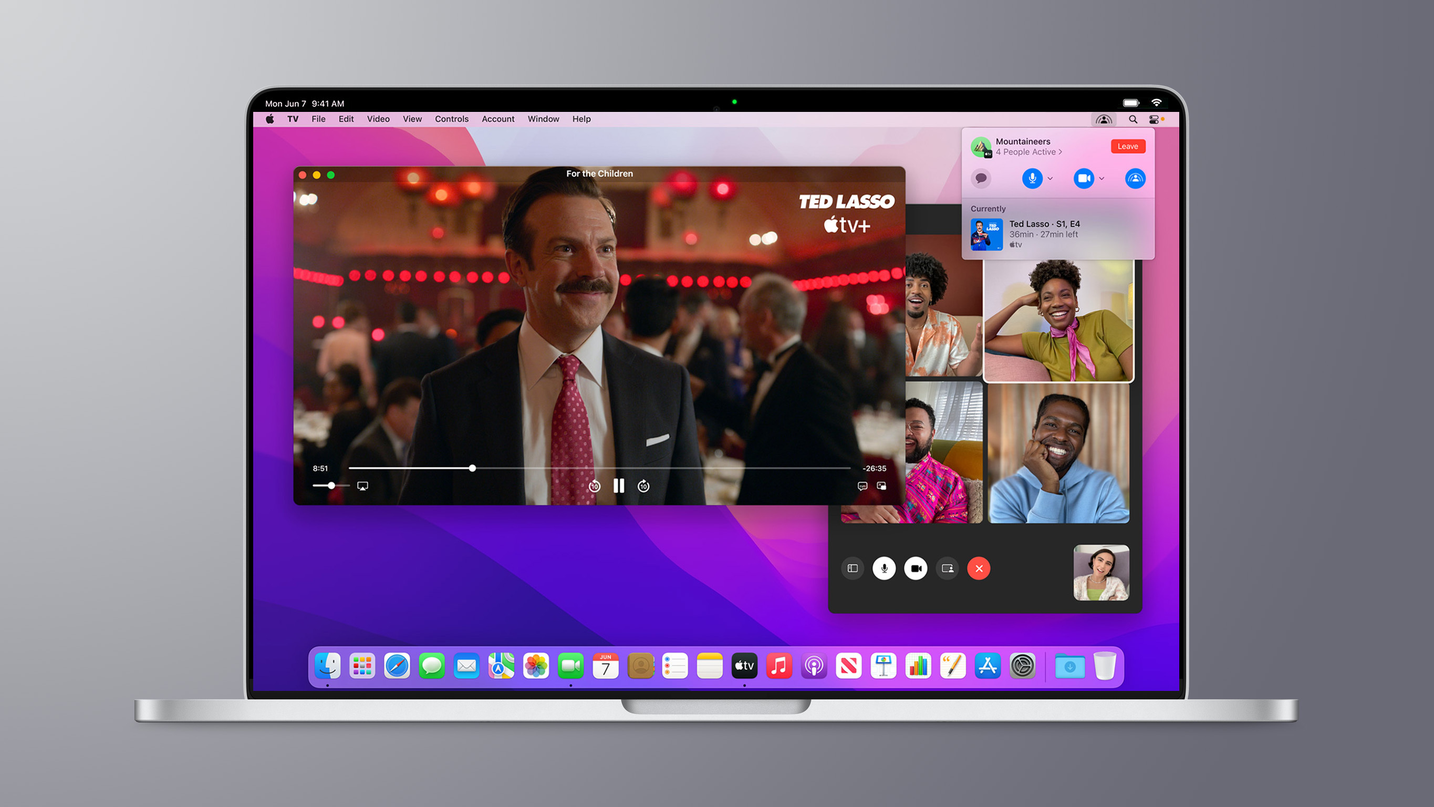Click the Mountaineers group avatar

[x=981, y=147]
